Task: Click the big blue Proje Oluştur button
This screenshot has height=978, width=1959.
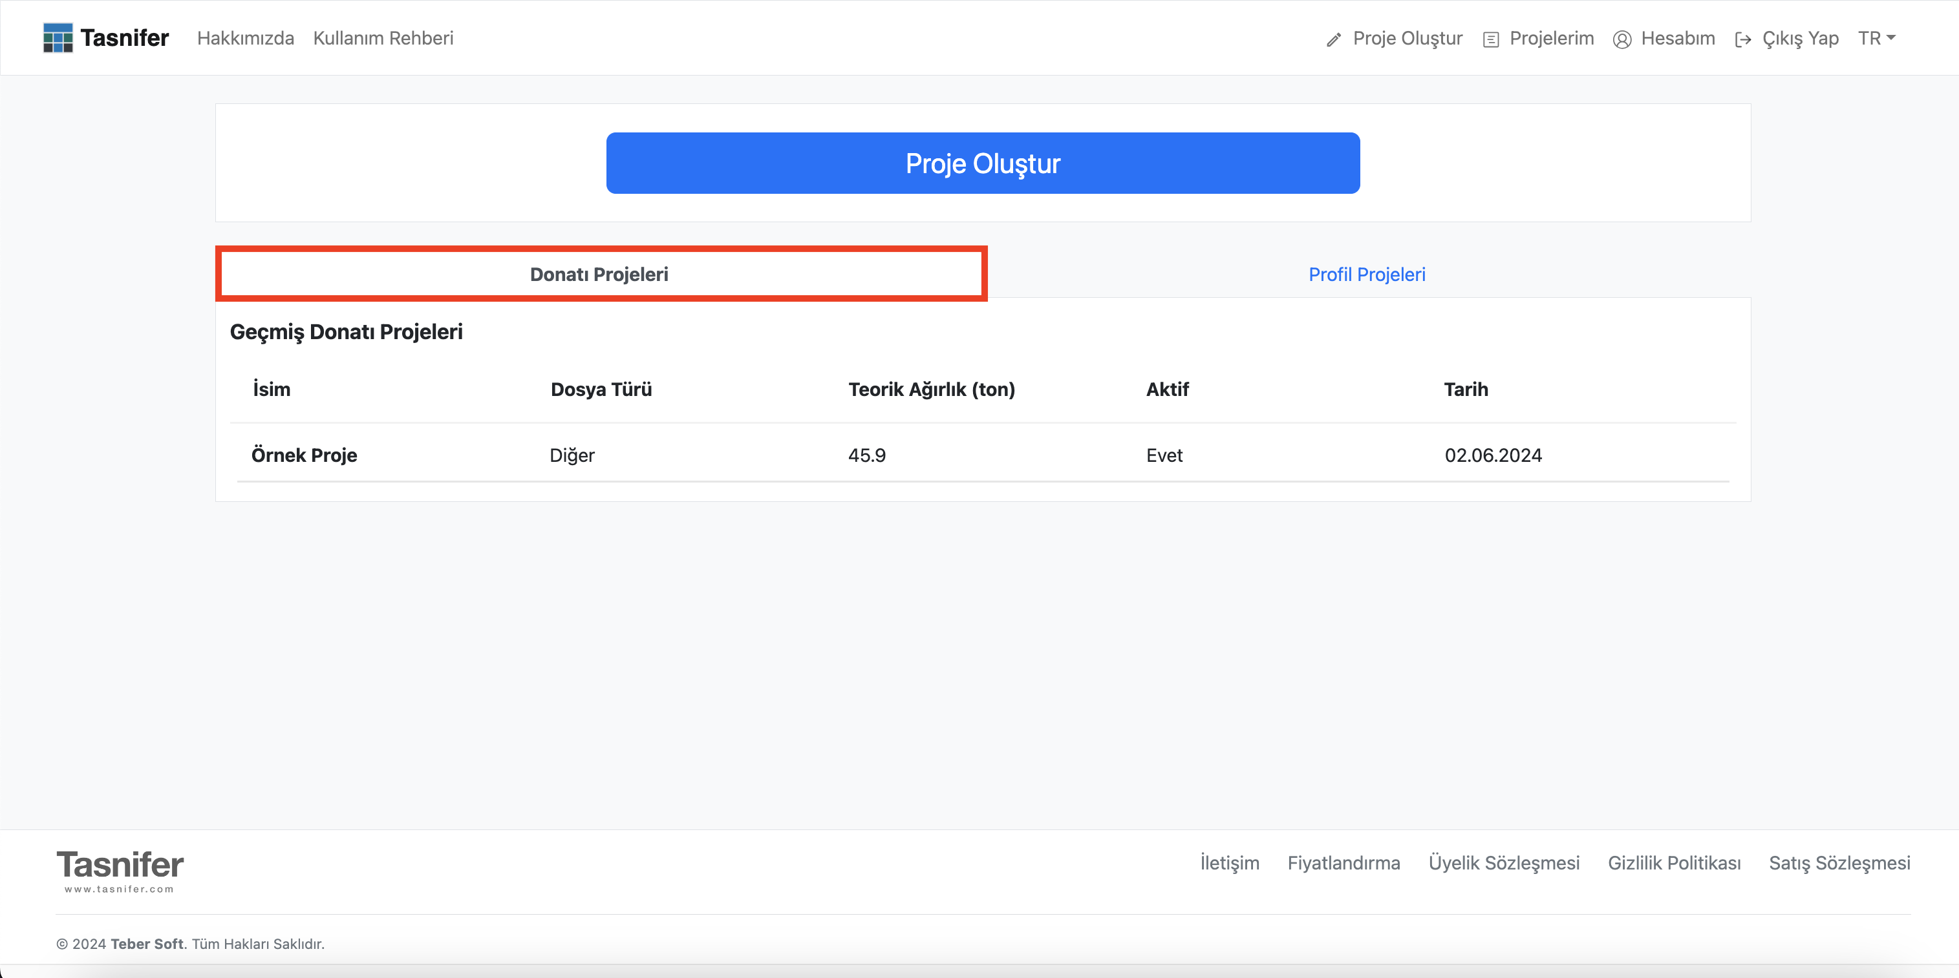Action: point(983,163)
